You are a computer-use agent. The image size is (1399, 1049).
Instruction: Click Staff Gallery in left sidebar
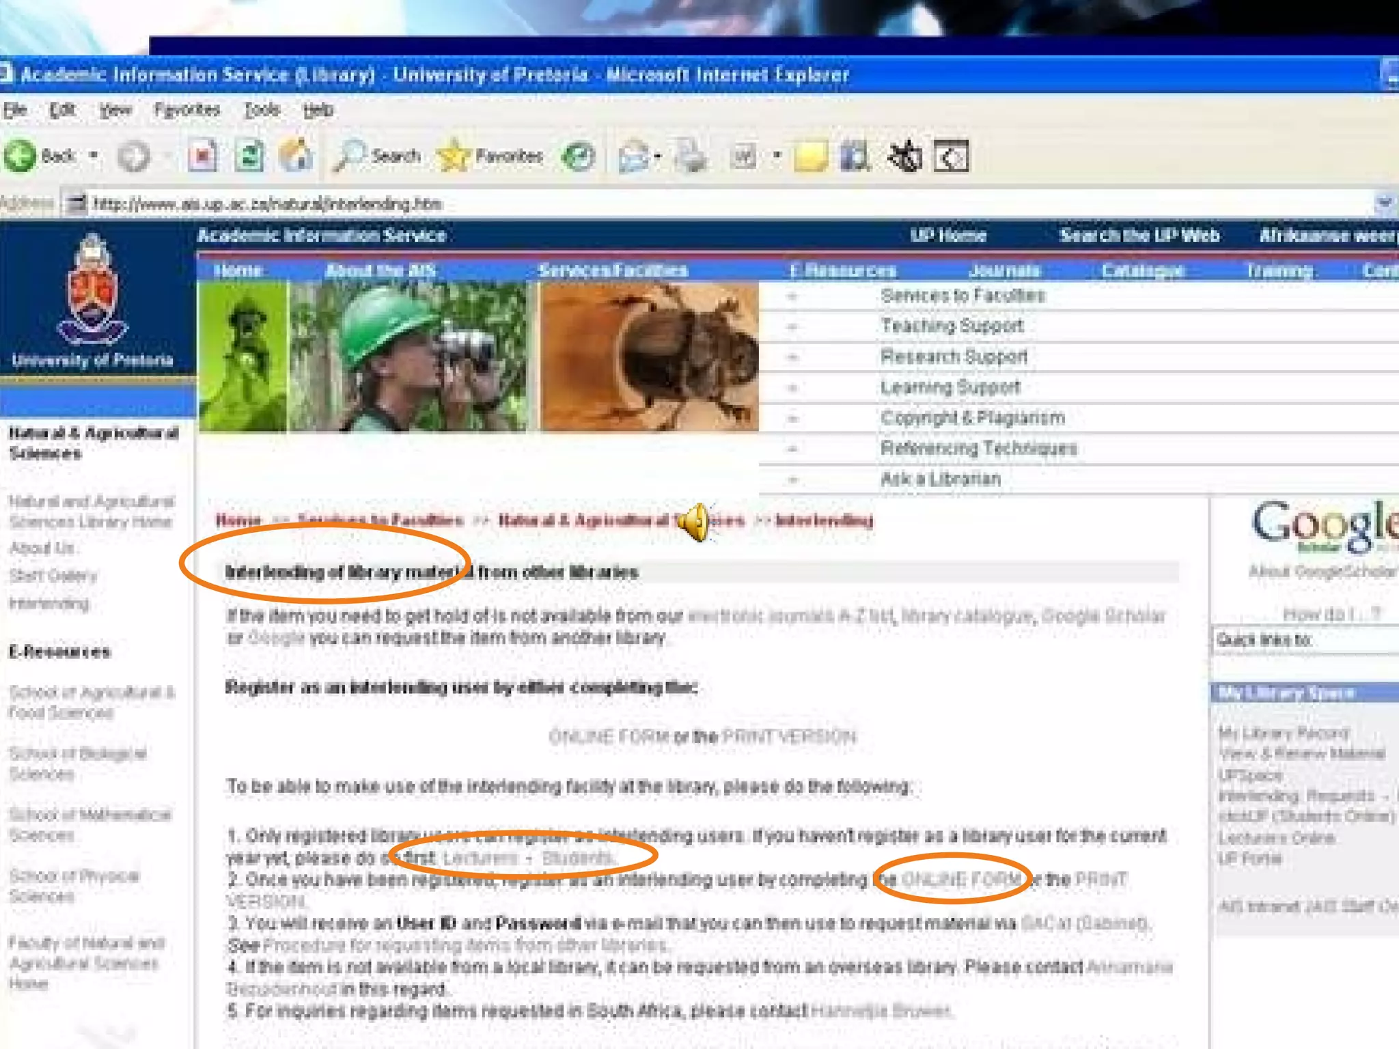click(53, 576)
